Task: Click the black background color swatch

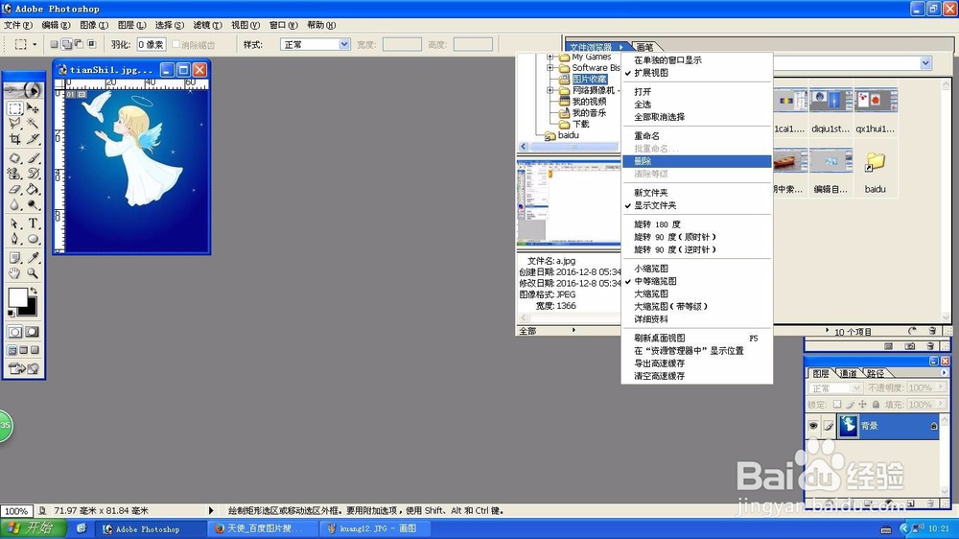Action: tap(31, 310)
